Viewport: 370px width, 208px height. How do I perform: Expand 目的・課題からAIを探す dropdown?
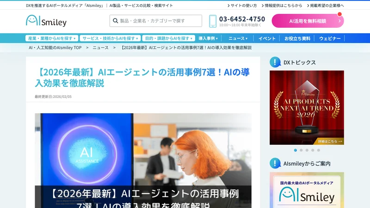coord(168,38)
